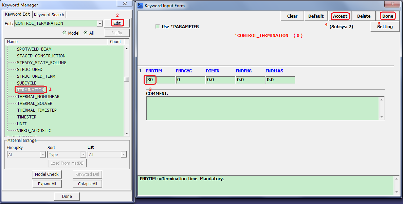The image size is (403, 204).
Task: Open the Sort Type dropdown
Action: pos(83,154)
